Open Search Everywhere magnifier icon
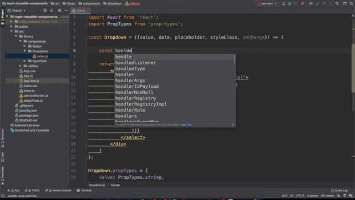This screenshot has height=200, width=355. click(x=351, y=4)
